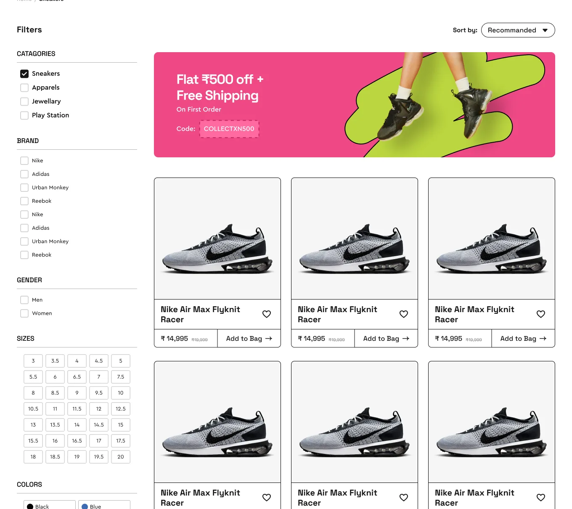Select size 8 in the size grid

(x=33, y=393)
